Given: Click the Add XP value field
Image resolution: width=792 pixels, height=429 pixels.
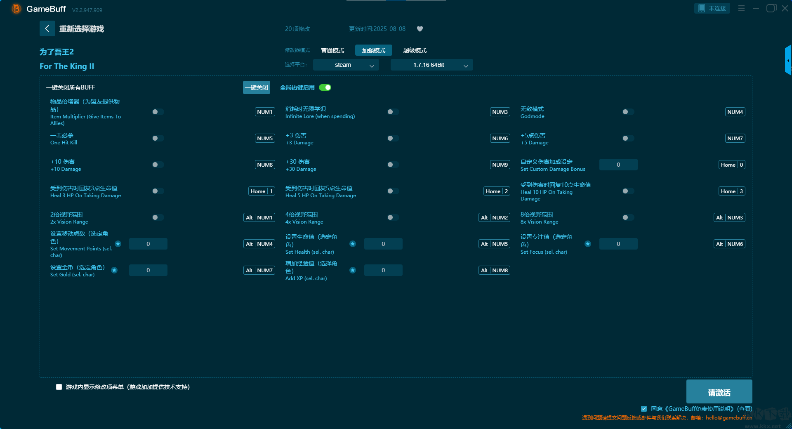Looking at the screenshot, I should tap(383, 270).
